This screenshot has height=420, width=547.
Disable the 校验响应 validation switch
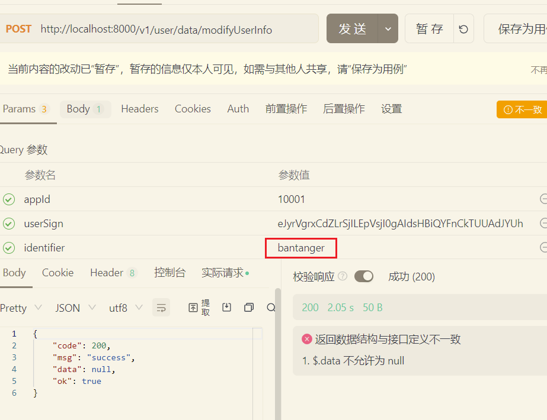(x=364, y=276)
